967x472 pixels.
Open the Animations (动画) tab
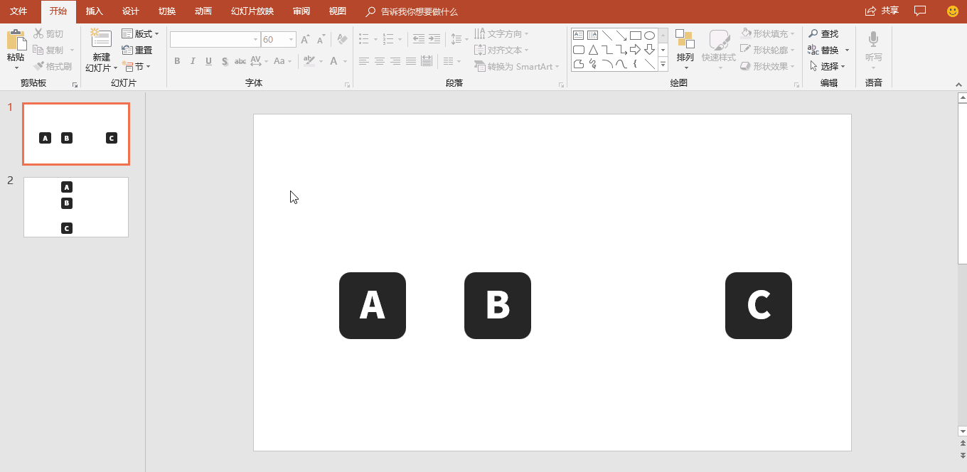pos(203,11)
